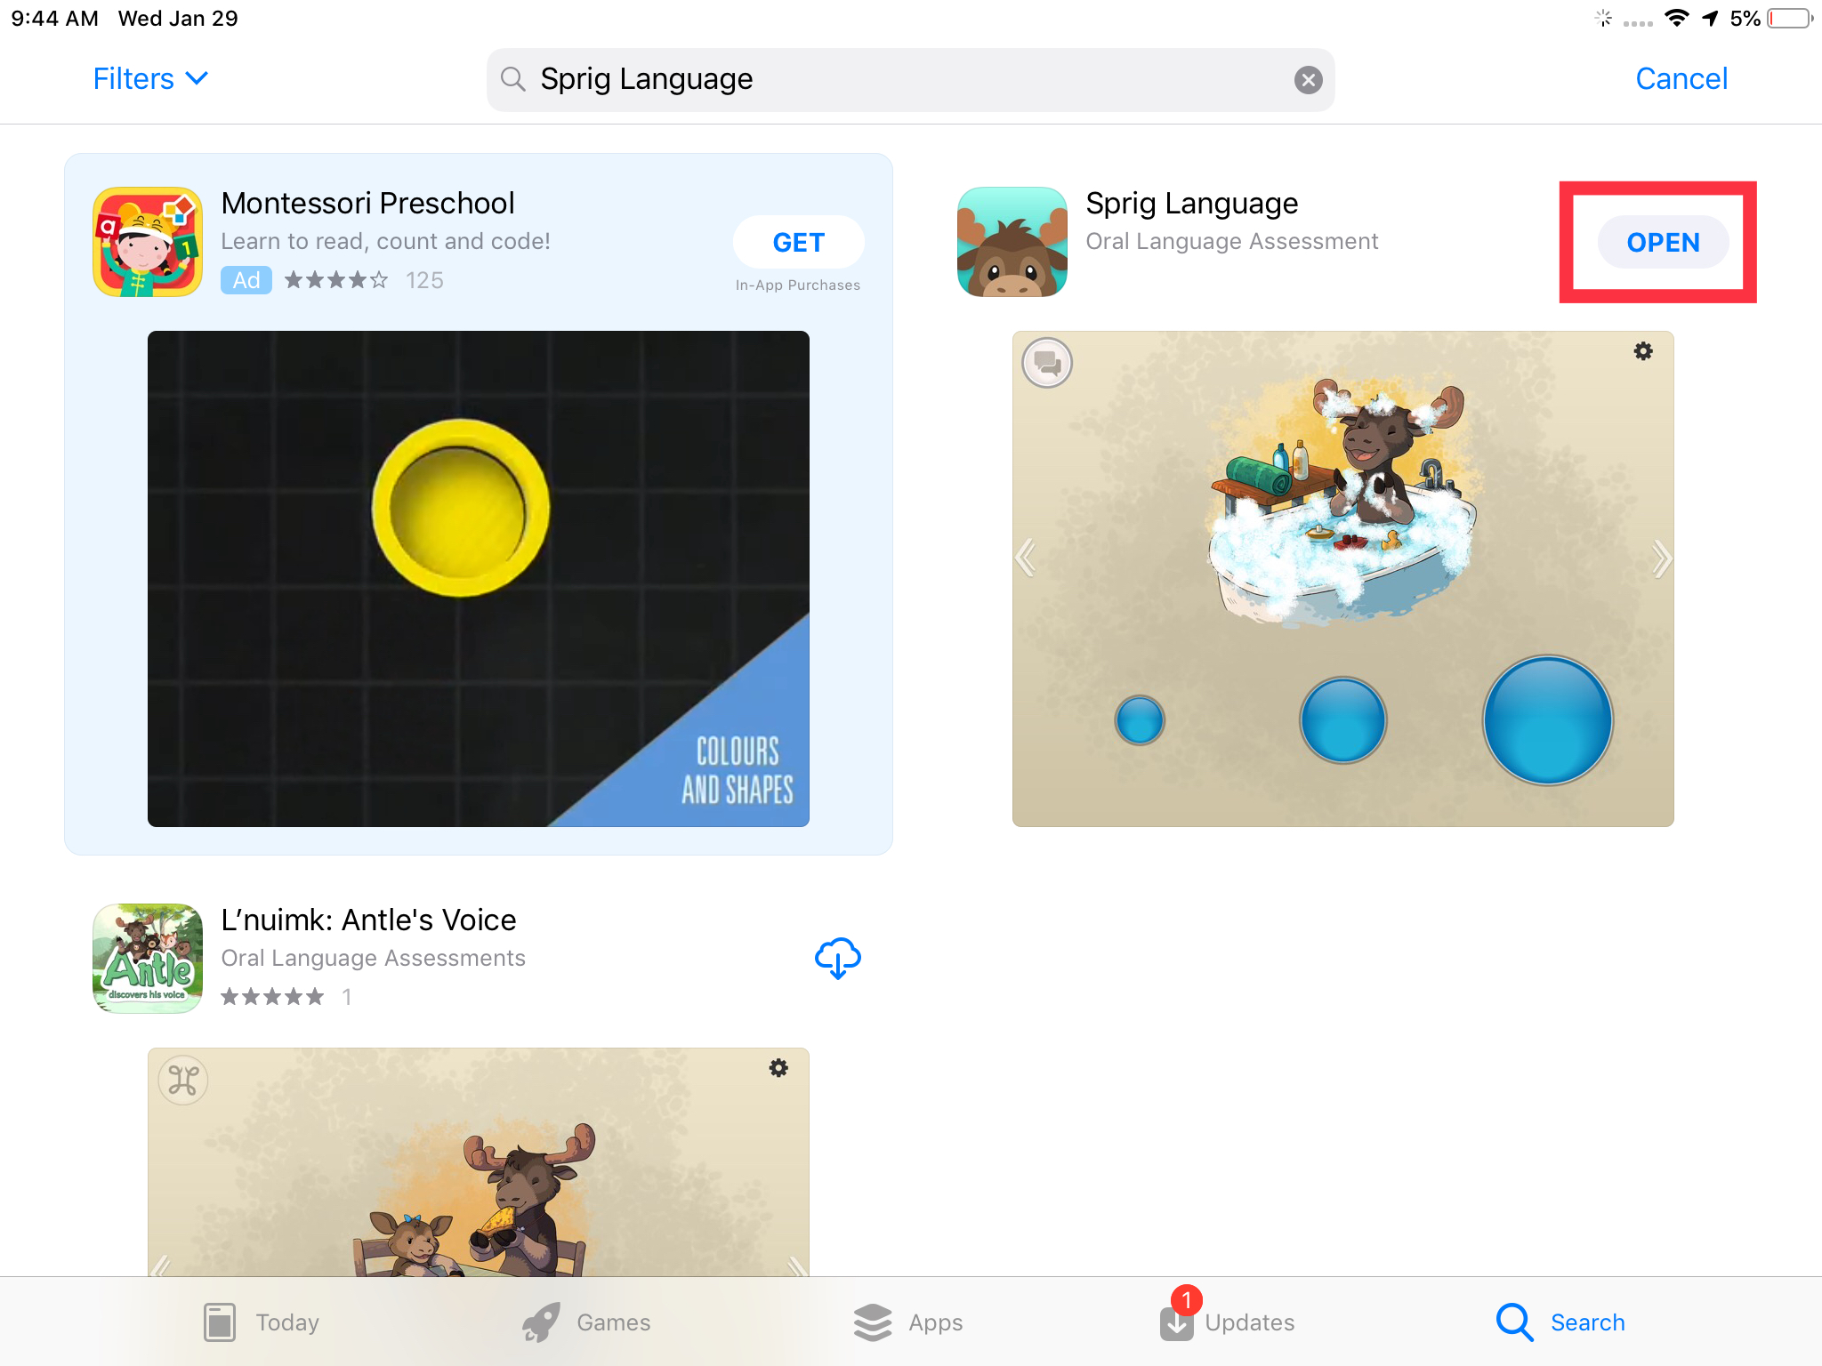Tap the Ad badge on Montessori
This screenshot has height=1366, width=1822.
point(246,280)
